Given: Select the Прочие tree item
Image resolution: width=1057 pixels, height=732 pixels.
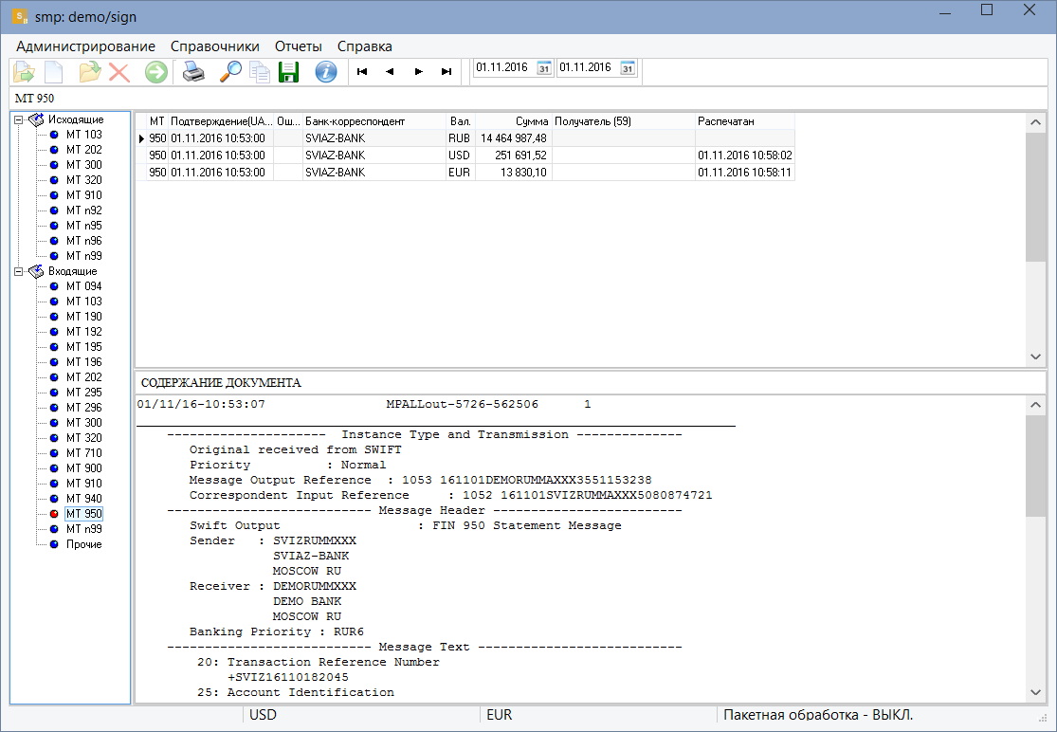Looking at the screenshot, I should (83, 544).
